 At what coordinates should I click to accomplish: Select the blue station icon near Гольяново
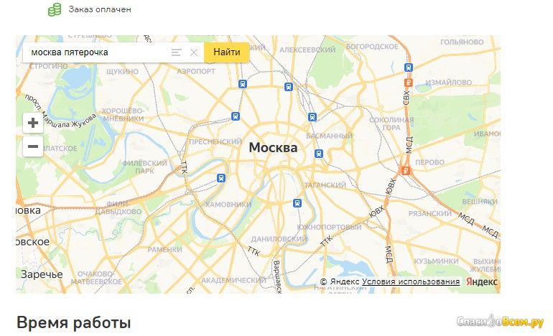point(409,67)
